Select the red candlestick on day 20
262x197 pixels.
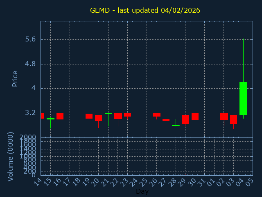click(x=98, y=118)
